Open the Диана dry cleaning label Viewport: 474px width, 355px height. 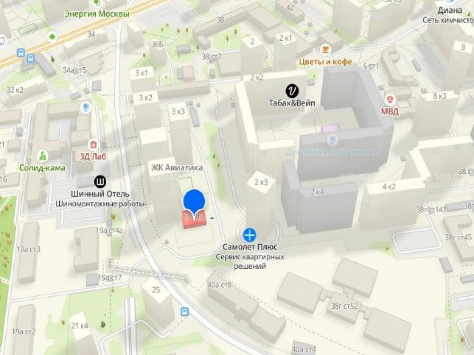click(x=450, y=15)
